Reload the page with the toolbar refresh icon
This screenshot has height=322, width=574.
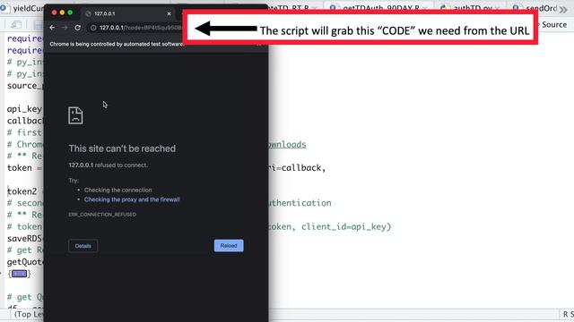[x=78, y=28]
